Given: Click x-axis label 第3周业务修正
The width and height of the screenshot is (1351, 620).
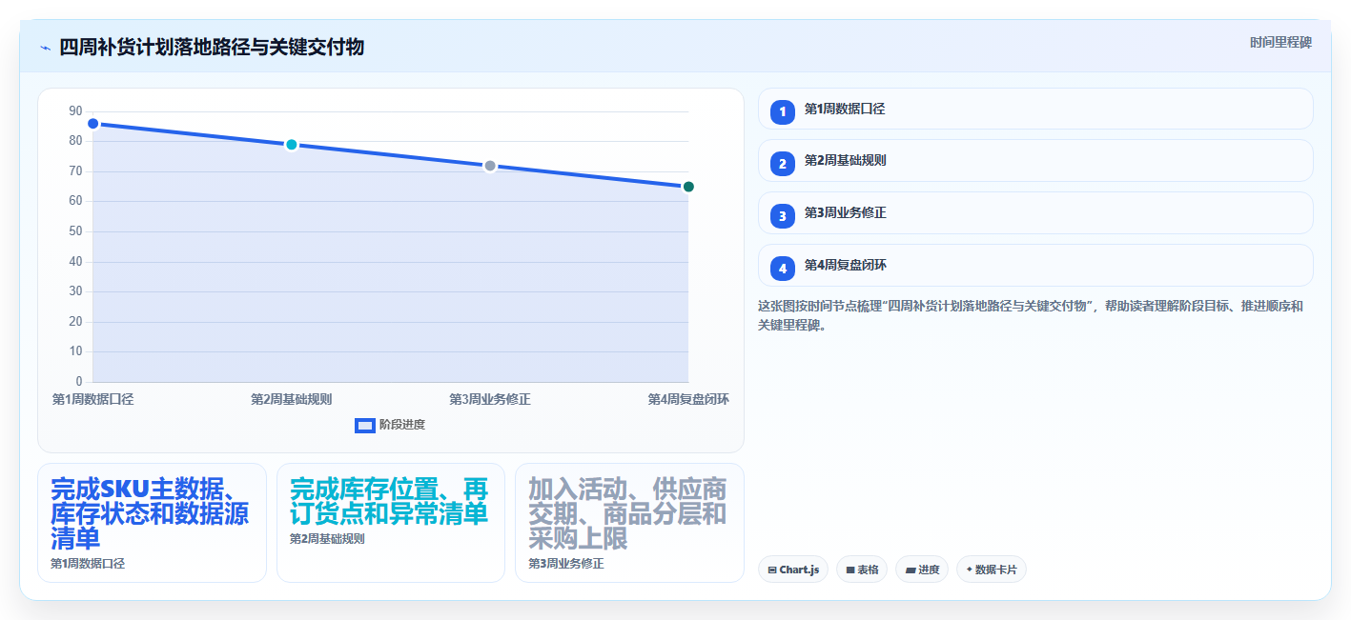Looking at the screenshot, I should pos(490,399).
